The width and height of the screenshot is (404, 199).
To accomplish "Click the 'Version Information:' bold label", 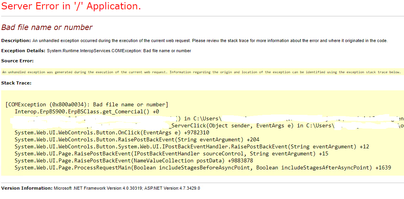I will point(26,188).
